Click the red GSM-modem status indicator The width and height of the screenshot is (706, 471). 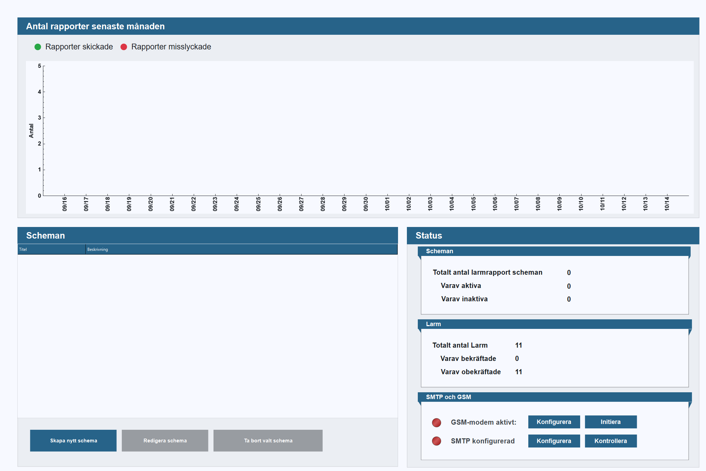(x=436, y=423)
